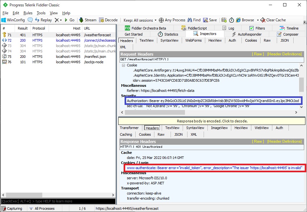Click the comment speech bubble icon

30,20
